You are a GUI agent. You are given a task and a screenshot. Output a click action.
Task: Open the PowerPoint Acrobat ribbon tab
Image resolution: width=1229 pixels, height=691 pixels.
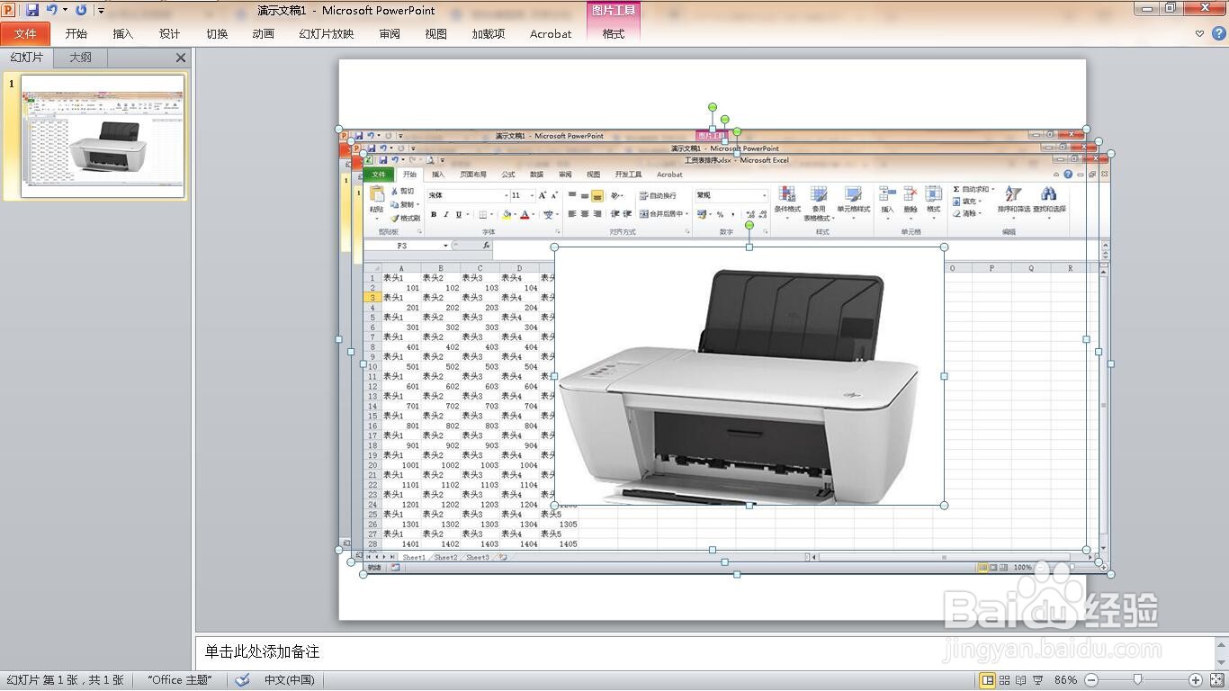(551, 34)
